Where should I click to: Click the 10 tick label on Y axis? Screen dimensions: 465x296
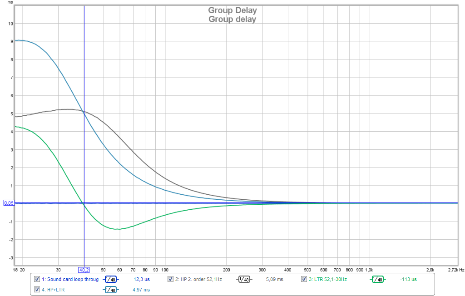click(11, 24)
